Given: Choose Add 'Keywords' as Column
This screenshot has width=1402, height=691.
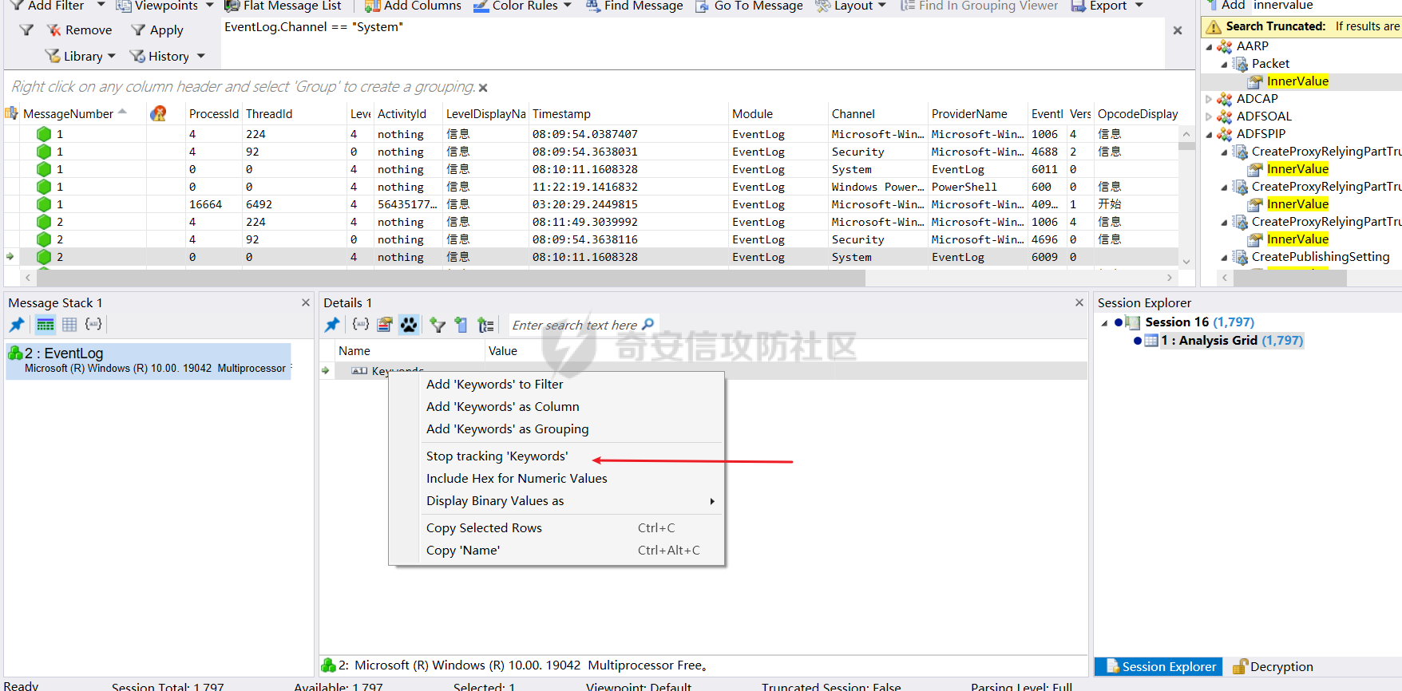Looking at the screenshot, I should (502, 407).
